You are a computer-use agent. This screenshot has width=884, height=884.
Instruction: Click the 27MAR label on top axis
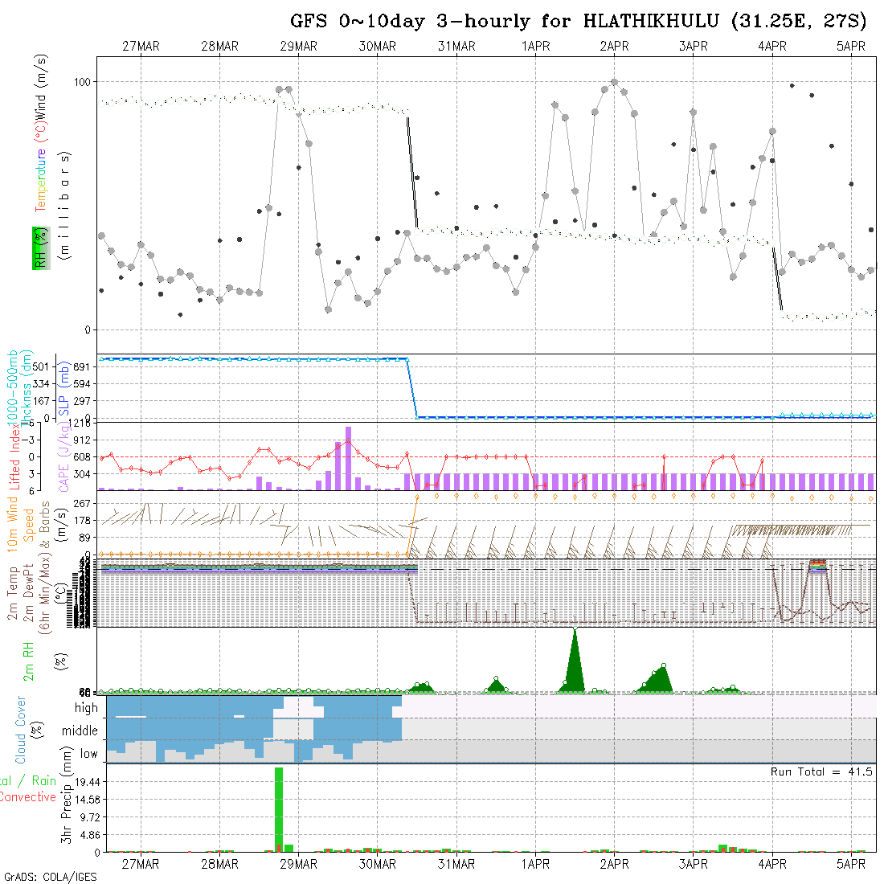point(141,47)
